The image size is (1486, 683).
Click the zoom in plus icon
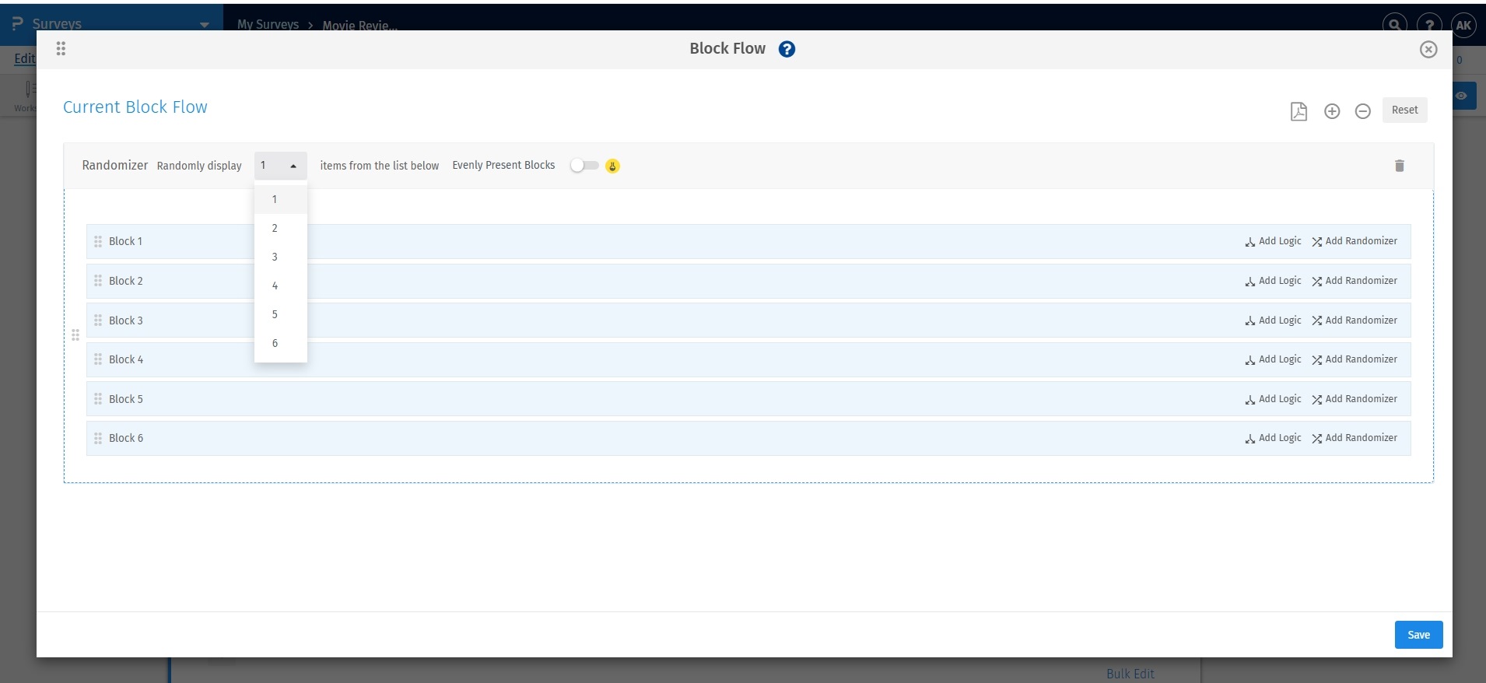coord(1332,111)
